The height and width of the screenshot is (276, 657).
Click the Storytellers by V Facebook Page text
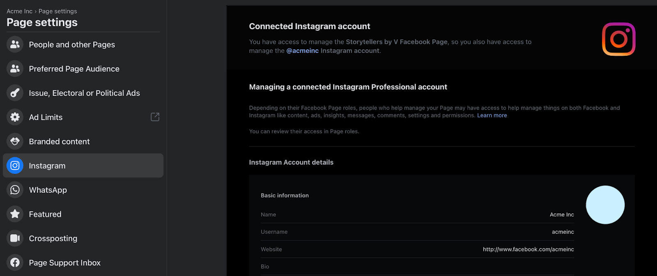(397, 41)
